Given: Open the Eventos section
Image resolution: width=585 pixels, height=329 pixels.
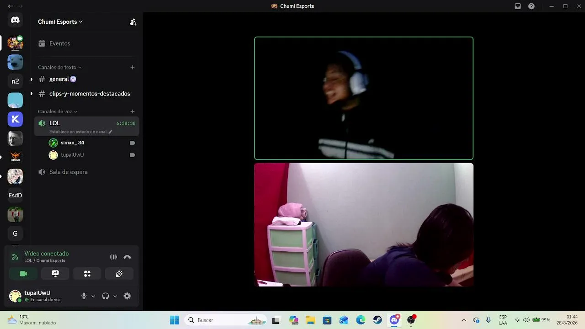Looking at the screenshot, I should [x=86, y=43].
